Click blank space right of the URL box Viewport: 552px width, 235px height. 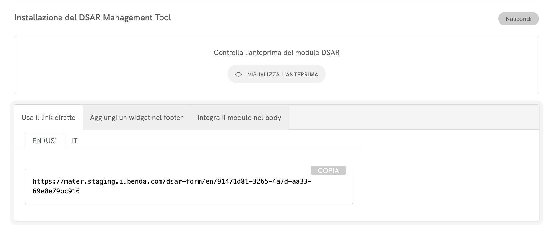pos(443,186)
